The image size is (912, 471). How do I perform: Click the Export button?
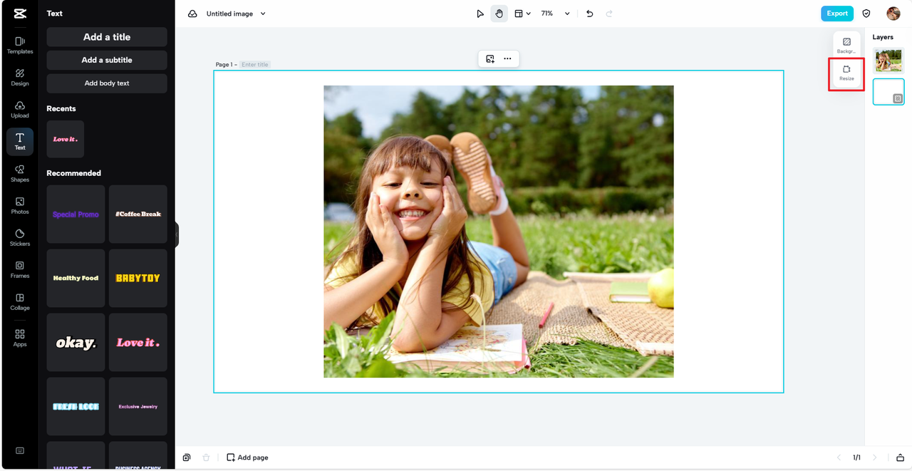pyautogui.click(x=837, y=14)
